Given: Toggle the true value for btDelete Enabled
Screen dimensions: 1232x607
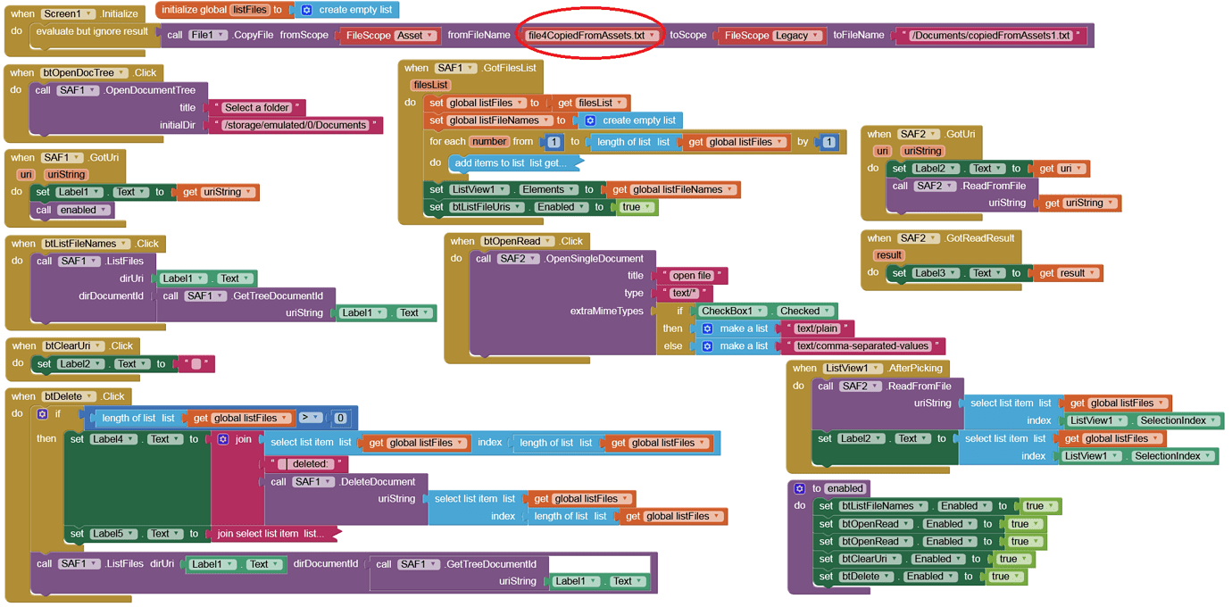Looking at the screenshot, I should (x=1004, y=577).
